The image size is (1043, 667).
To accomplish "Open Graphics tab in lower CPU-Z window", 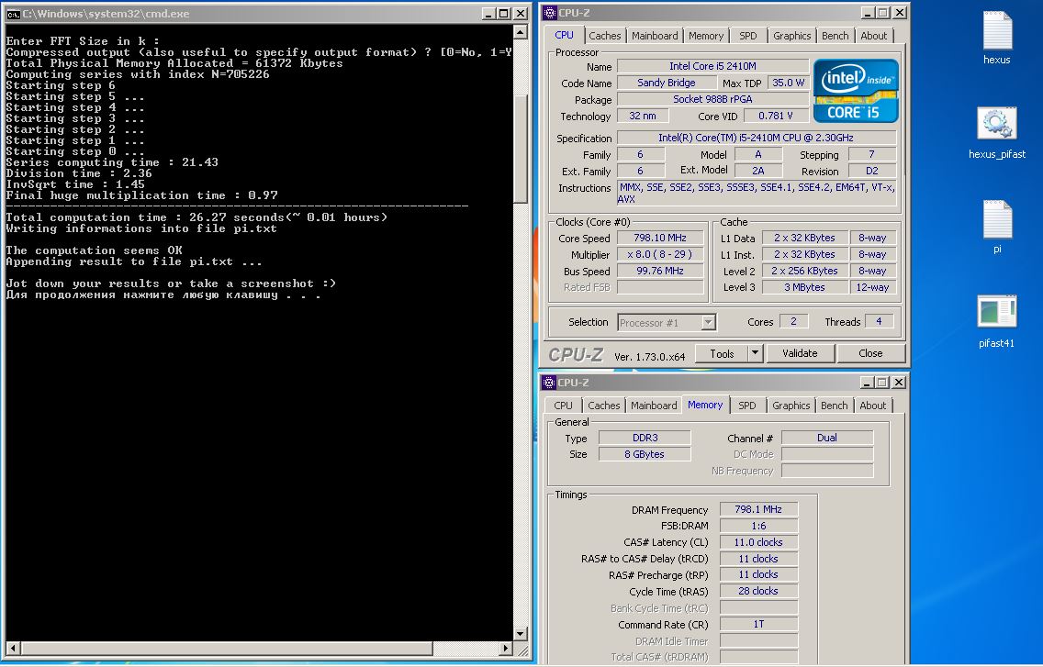I will (791, 406).
